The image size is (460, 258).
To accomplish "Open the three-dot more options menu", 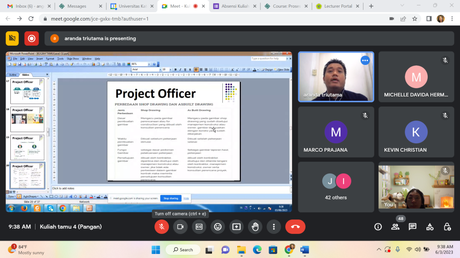I will click(x=274, y=227).
